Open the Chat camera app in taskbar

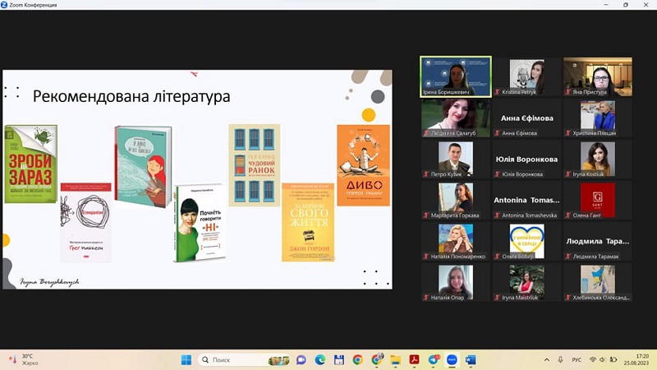[301, 360]
